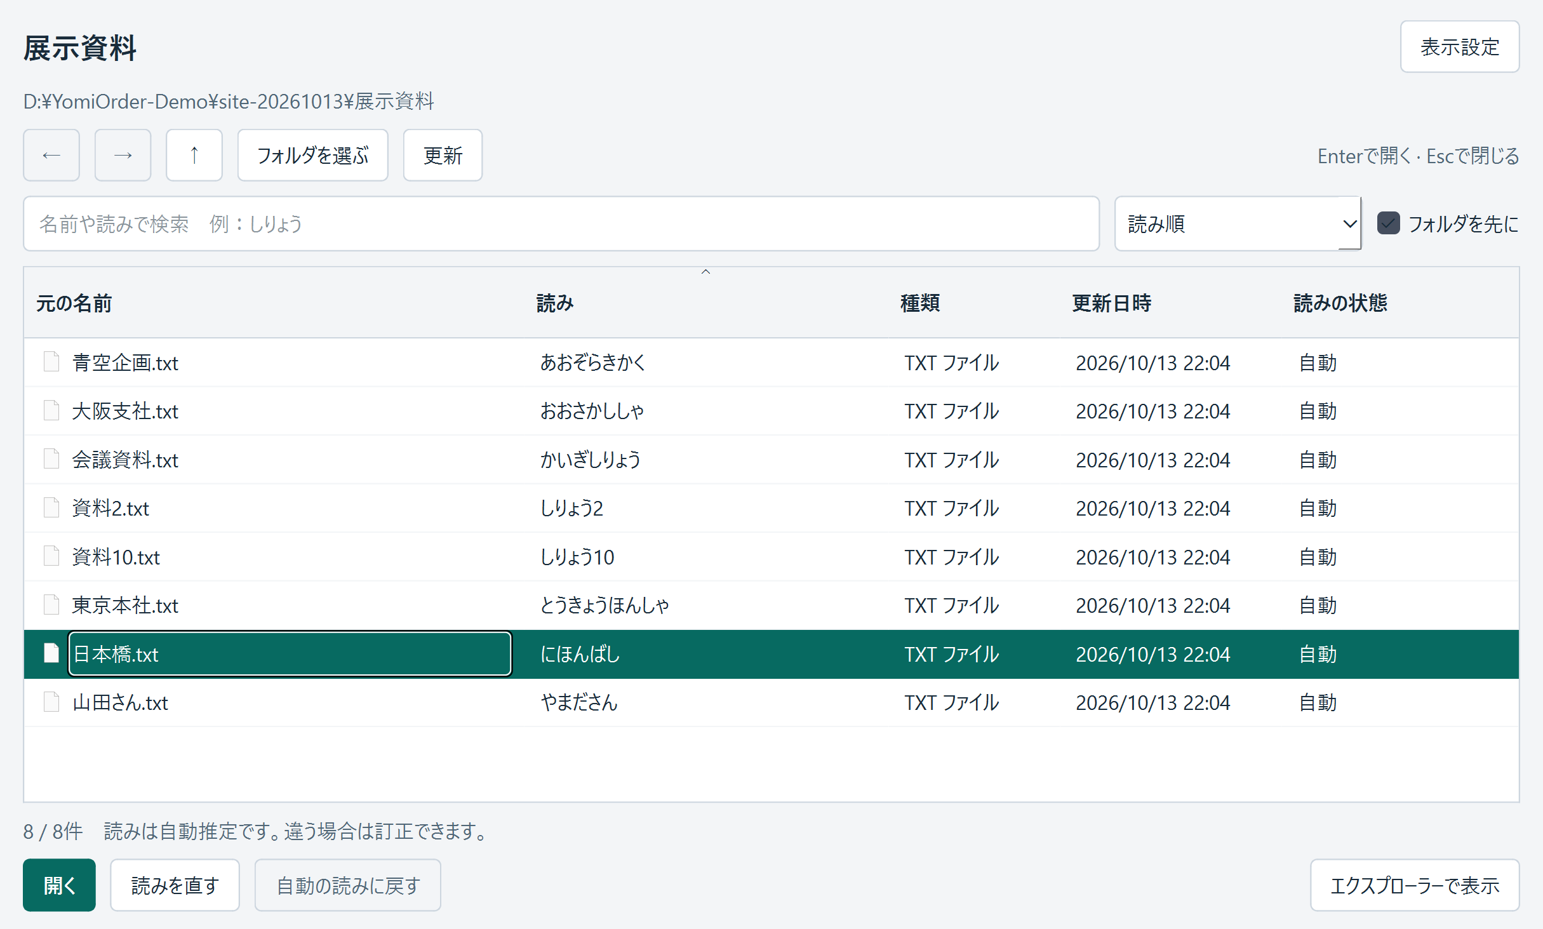Viewport: 1543px width, 929px height.
Task: Click file icon next to 大阪支社.txt
Action: click(51, 410)
